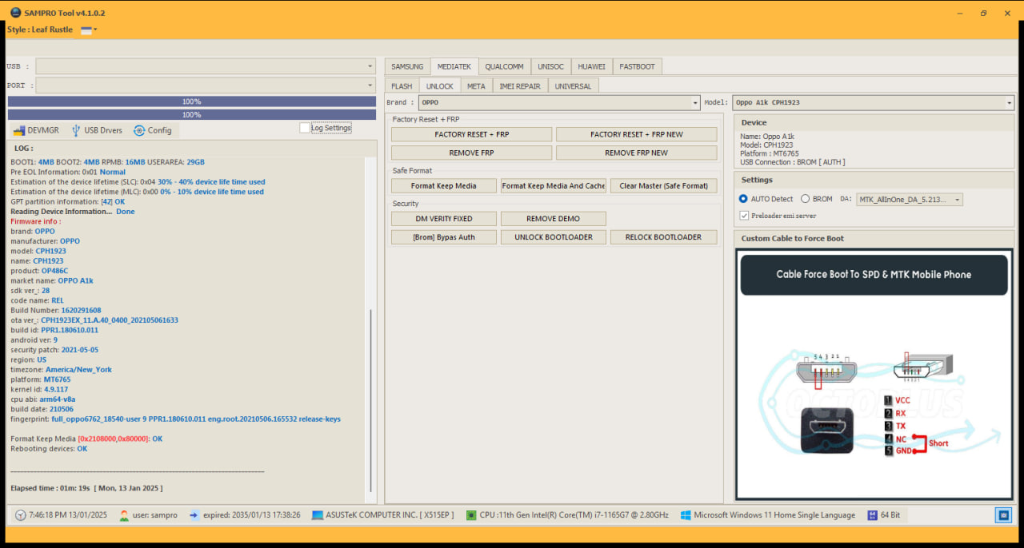
Task: Click the market name OPPO A1k log line
Action: tap(52, 280)
